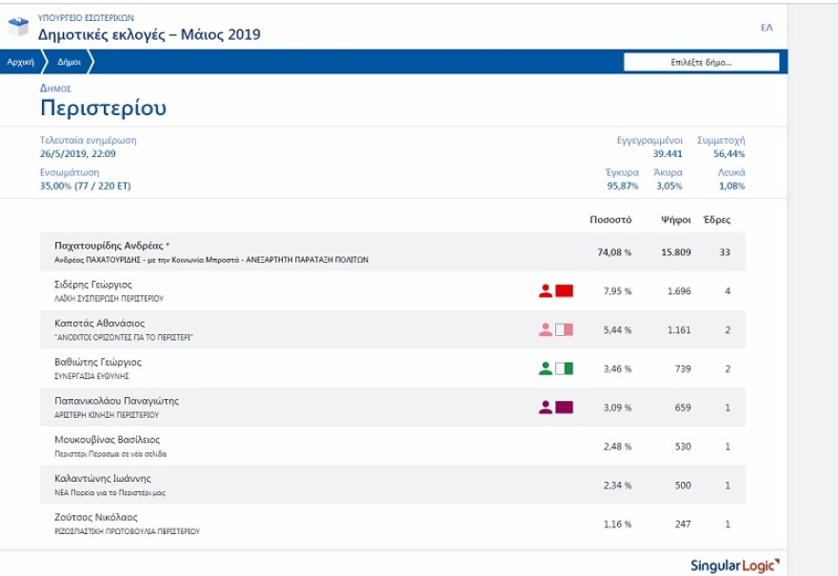Switch to the Δήμοι breadcrumb tab
Image resolution: width=838 pixels, height=576 pixels.
[69, 62]
